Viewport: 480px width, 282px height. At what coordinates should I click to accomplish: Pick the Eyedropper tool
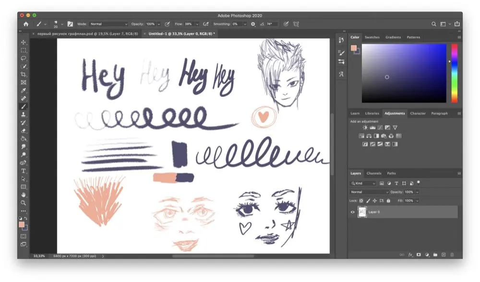click(x=23, y=91)
